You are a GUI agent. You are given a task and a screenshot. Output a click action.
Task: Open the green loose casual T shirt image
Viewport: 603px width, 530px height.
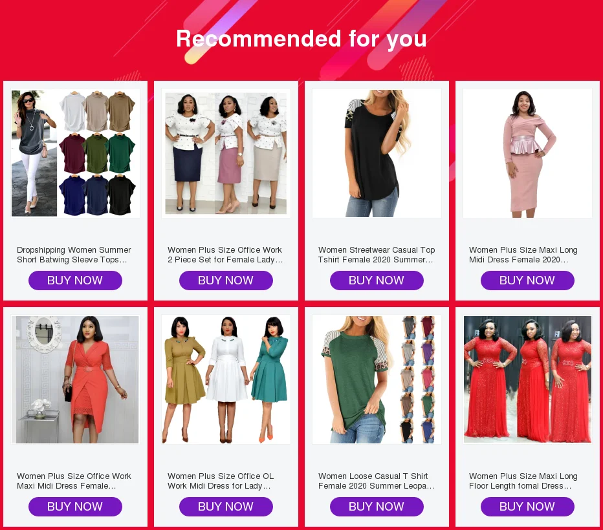click(377, 379)
